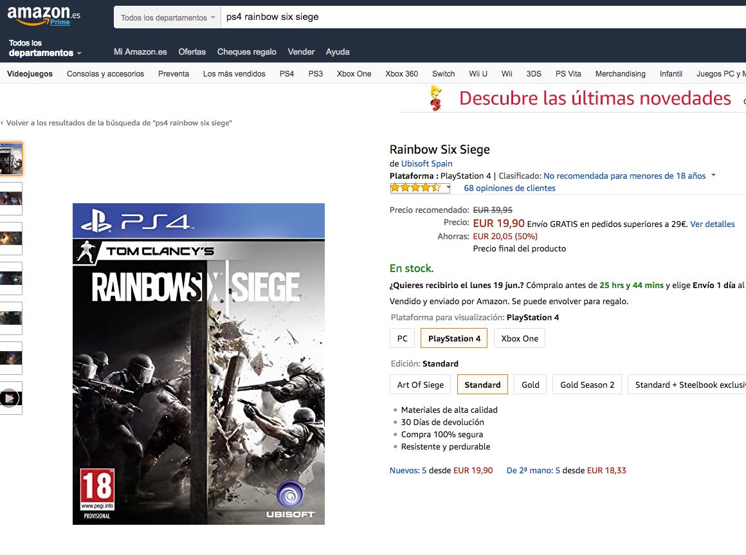Click the Amazon.es Prime logo
This screenshot has width=746, height=555.
[x=43, y=15]
